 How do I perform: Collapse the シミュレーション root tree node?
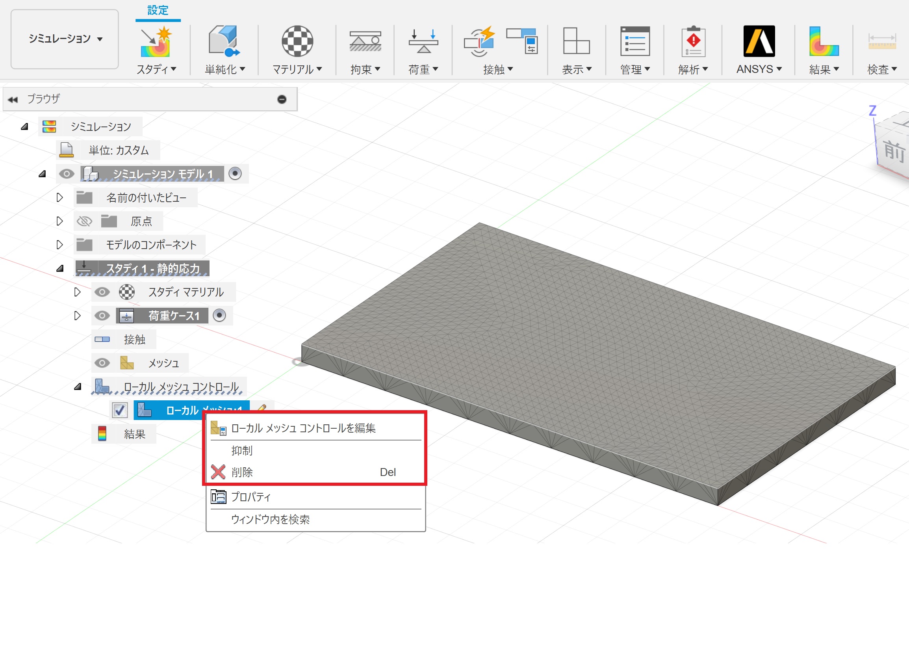click(x=24, y=127)
